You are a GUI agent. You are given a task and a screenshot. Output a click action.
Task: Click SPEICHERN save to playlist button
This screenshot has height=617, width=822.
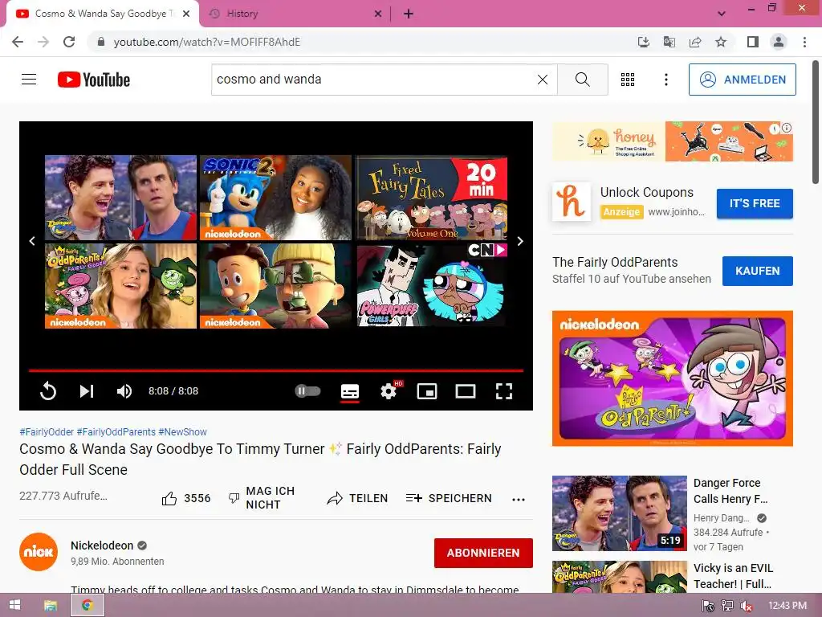click(x=449, y=498)
